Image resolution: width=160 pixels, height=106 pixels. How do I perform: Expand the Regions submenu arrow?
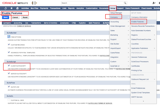coord(154,35)
